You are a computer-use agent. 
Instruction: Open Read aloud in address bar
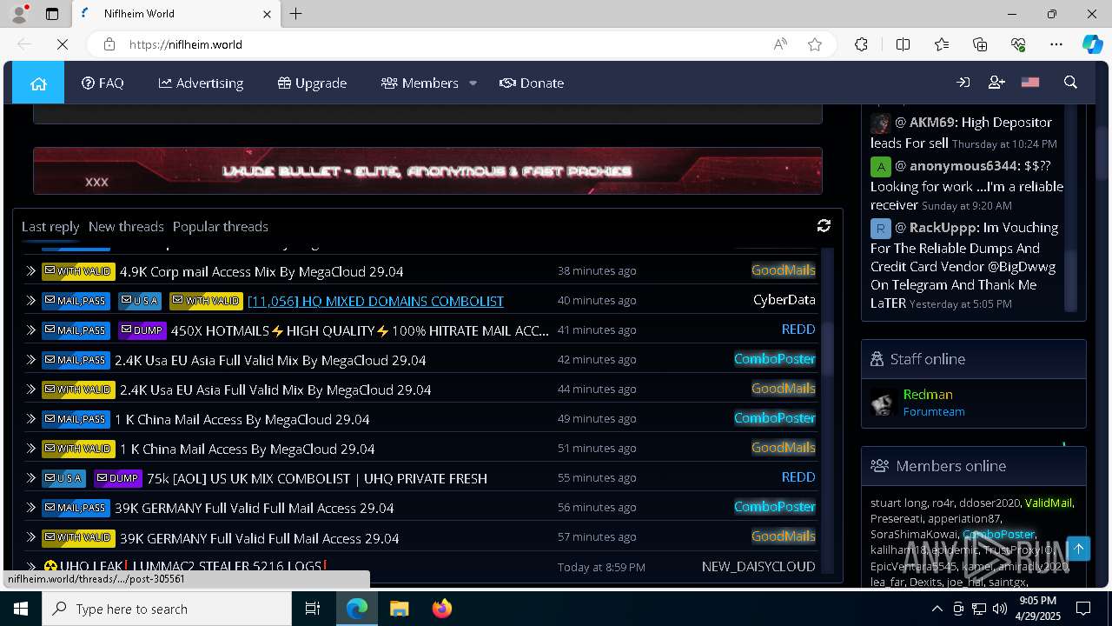pos(780,44)
